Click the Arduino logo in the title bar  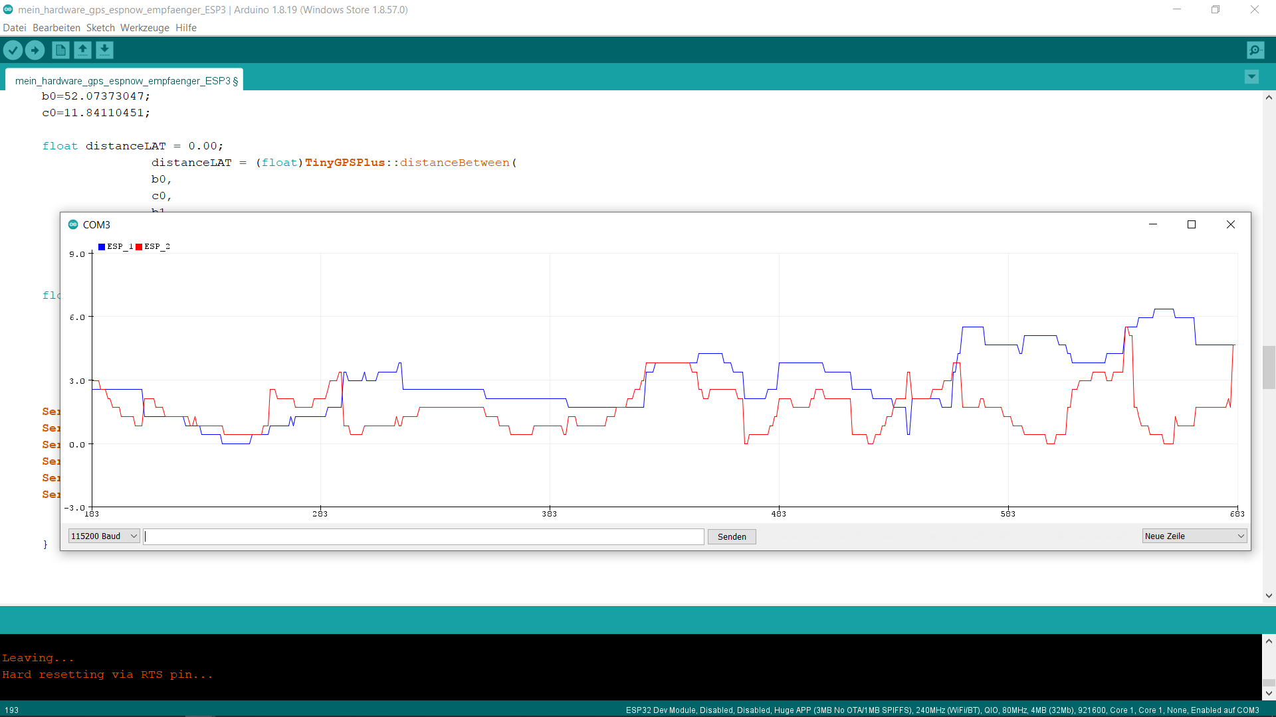pos(8,9)
